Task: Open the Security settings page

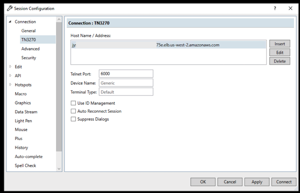Action: click(x=29, y=58)
